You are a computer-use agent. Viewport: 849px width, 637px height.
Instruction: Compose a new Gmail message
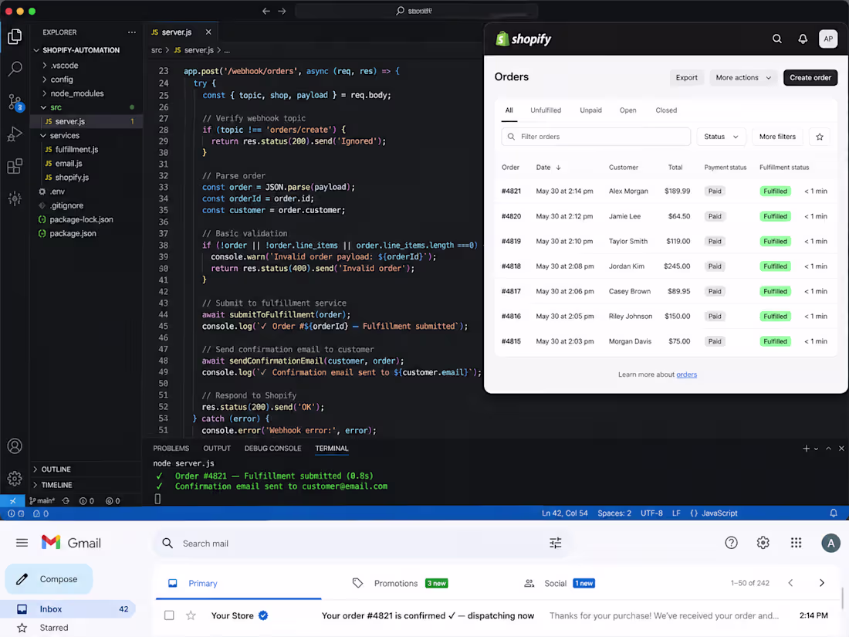(x=49, y=579)
